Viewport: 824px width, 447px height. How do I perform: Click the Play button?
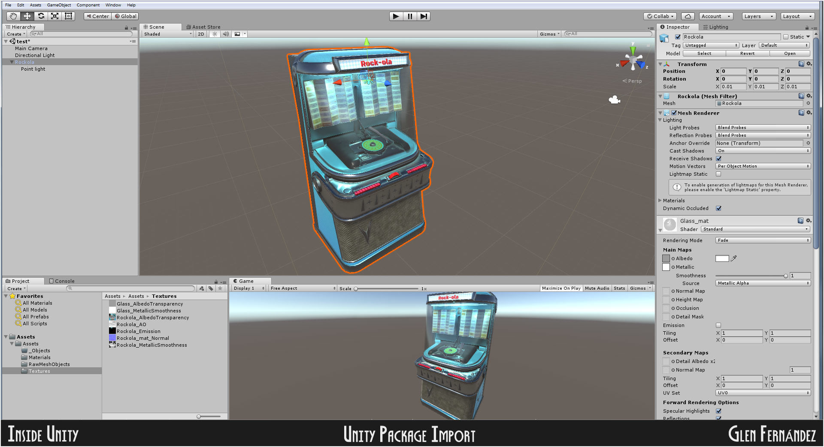396,16
